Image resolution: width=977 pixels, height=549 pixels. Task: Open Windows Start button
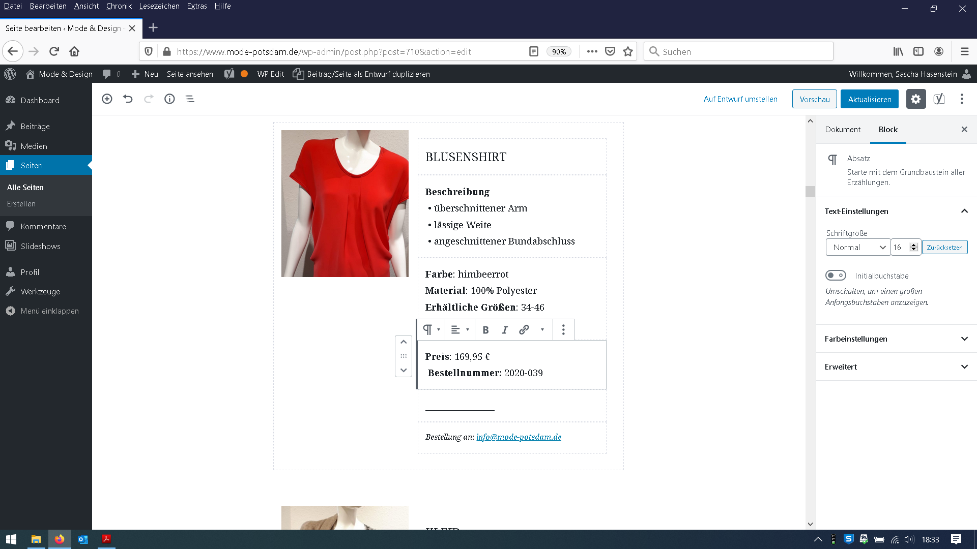(11, 539)
